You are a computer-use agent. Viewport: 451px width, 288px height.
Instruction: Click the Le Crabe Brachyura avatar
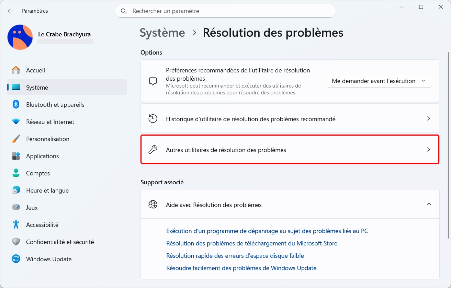coord(20,37)
